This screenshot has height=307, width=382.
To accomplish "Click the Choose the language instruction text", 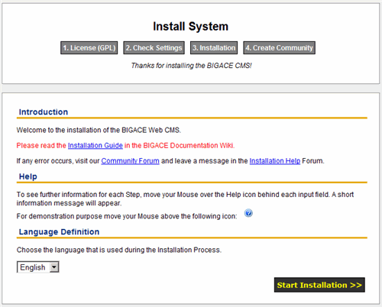I will coord(119,250).
